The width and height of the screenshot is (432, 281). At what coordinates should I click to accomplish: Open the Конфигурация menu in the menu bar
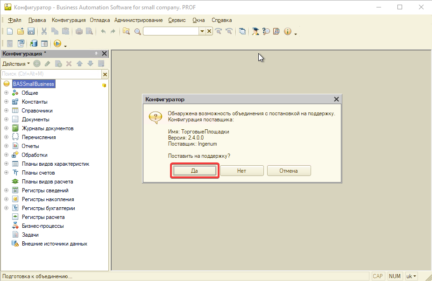[69, 20]
